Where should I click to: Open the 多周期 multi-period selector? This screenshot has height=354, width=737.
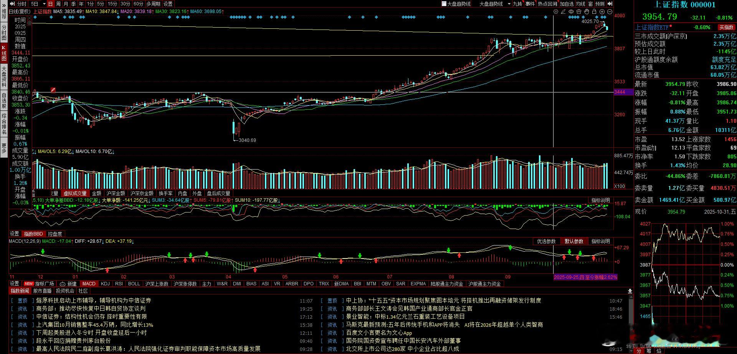click(x=153, y=4)
